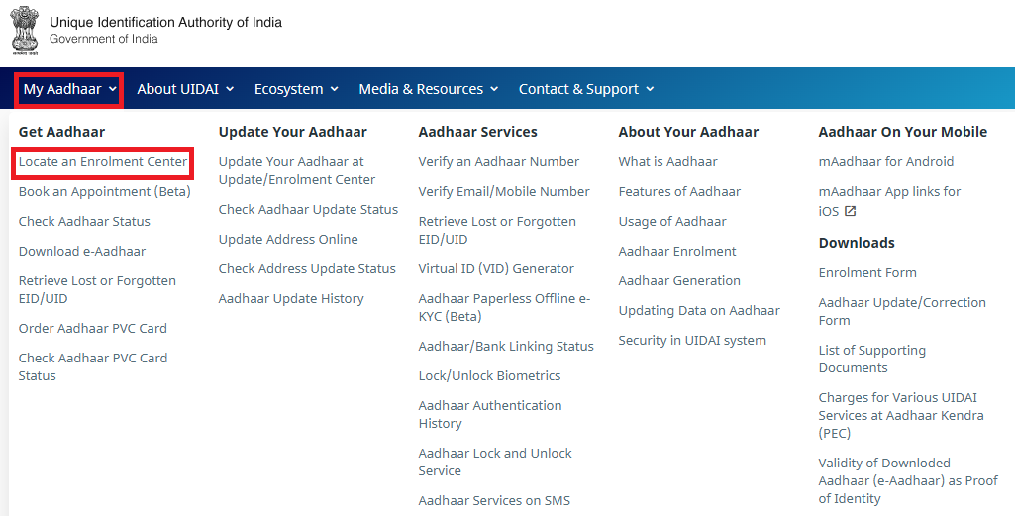Viewport: 1015px width, 516px height.
Task: Click the external-link icon beside iOS
Action: (x=850, y=211)
